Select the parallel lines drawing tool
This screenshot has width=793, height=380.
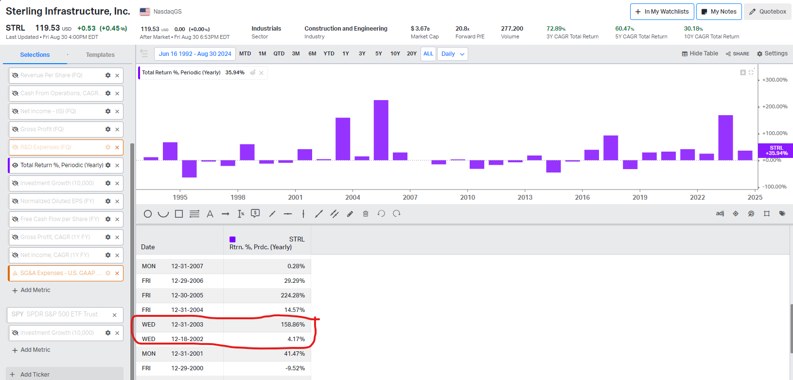pyautogui.click(x=194, y=214)
